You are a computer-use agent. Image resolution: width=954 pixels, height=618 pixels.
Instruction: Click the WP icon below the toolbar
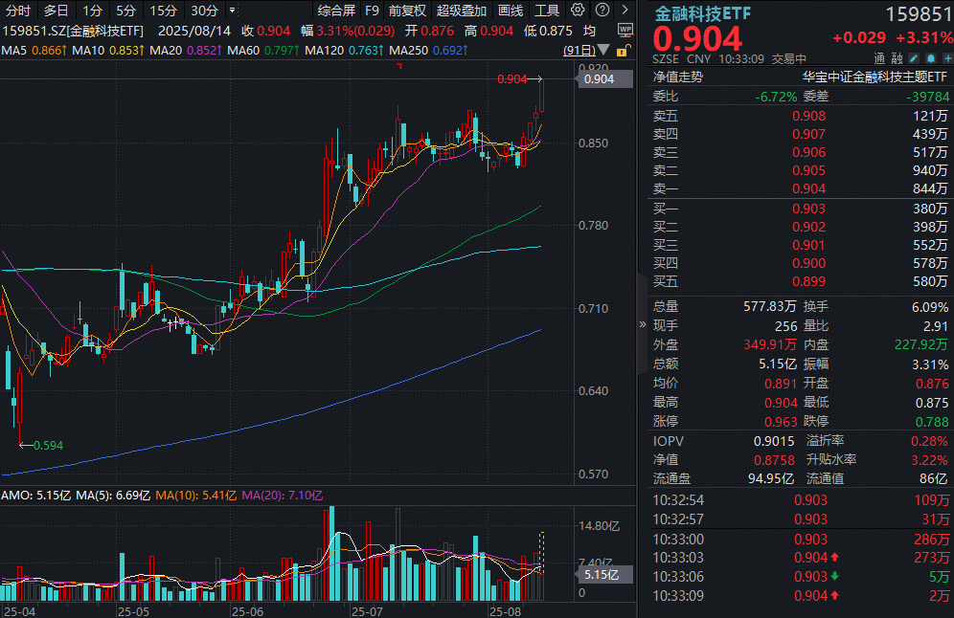625,31
